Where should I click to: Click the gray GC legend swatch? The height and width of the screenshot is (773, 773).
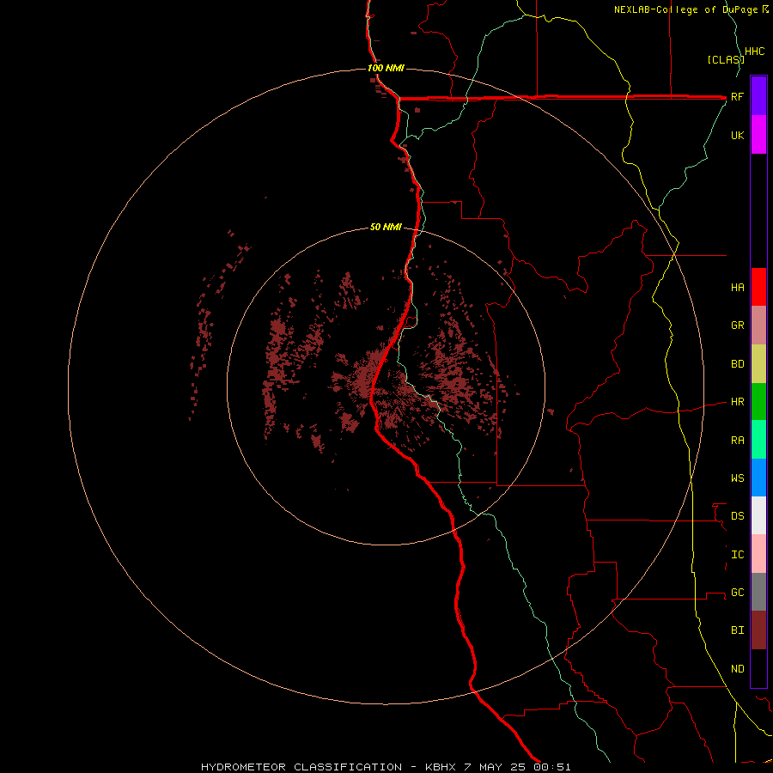coord(758,592)
